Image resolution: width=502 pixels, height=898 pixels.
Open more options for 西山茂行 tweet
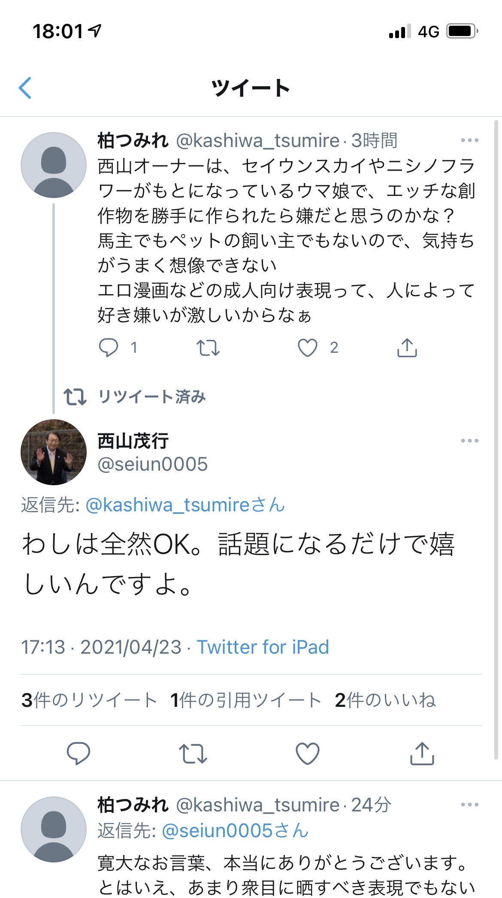point(469,441)
